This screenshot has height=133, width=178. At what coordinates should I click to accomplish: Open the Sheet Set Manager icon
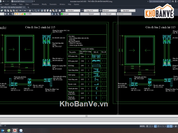click(x=51, y=11)
